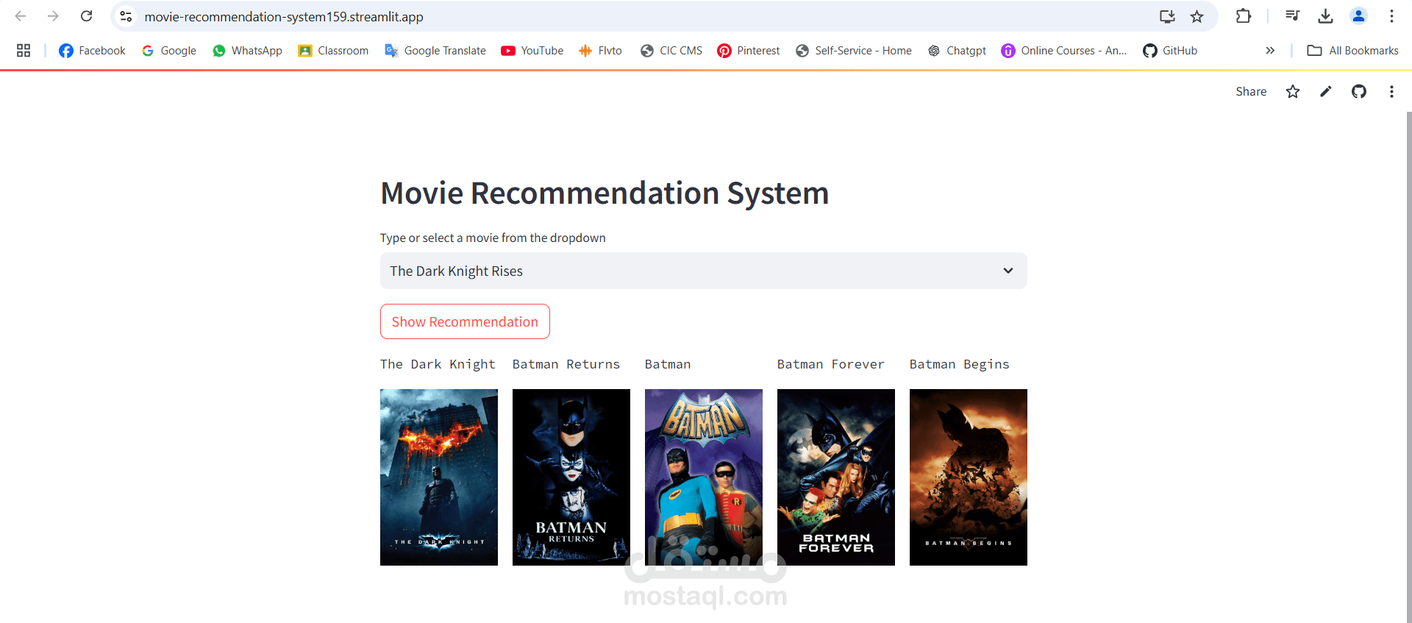
Task: Click the Batman Returns poster
Action: (571, 477)
